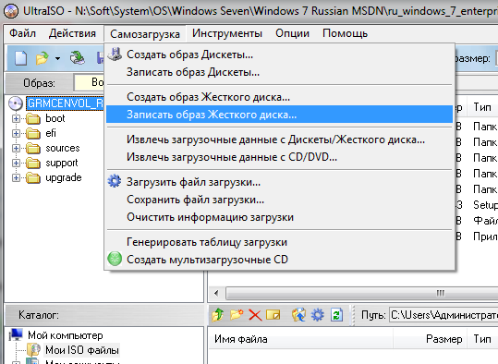Click the blue gear settings icon in local toolbar
The image size is (498, 364).
[x=318, y=315]
